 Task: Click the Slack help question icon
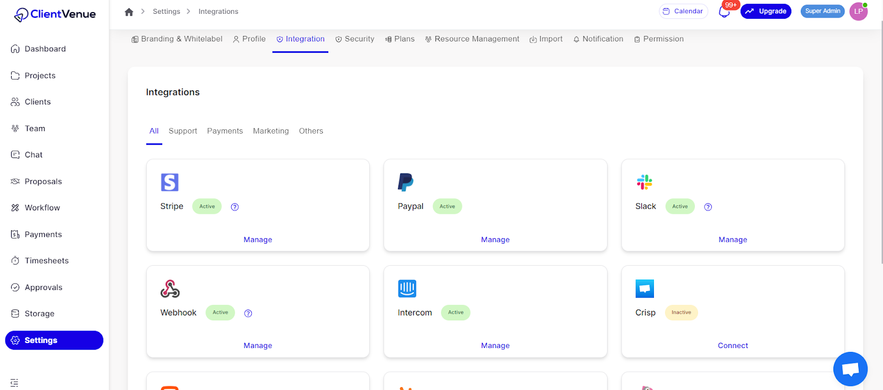click(x=708, y=207)
